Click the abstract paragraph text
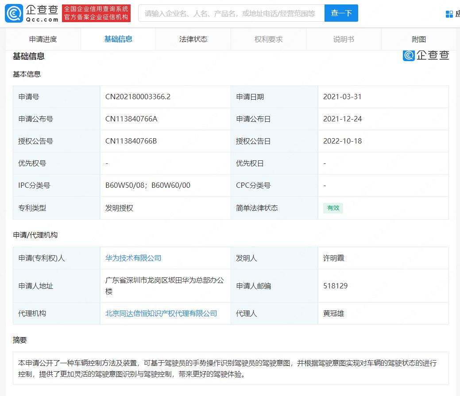 point(228,369)
